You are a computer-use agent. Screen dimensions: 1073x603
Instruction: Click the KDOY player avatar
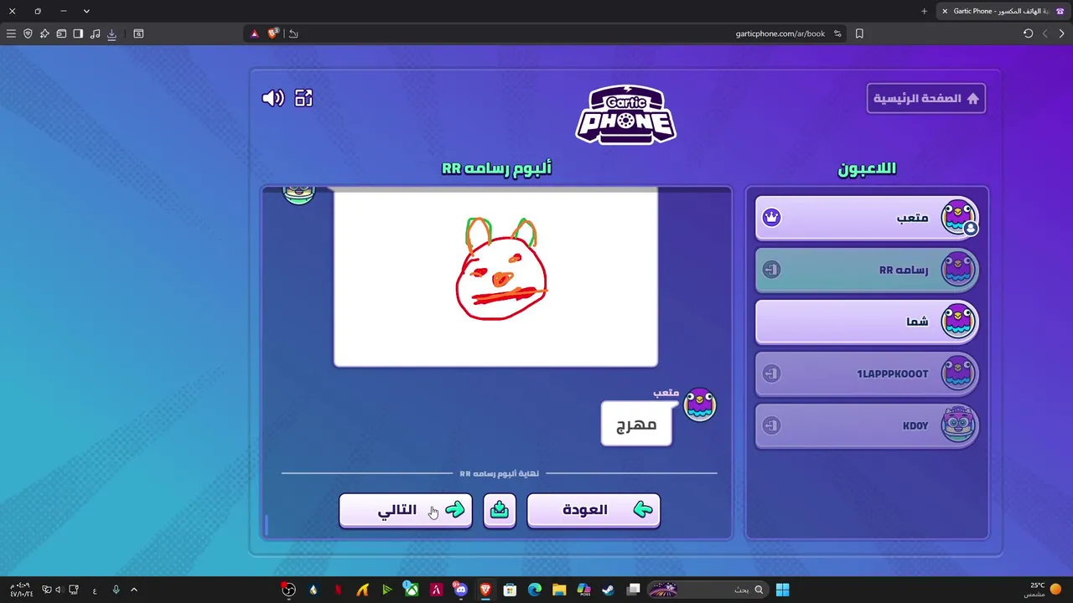click(958, 425)
